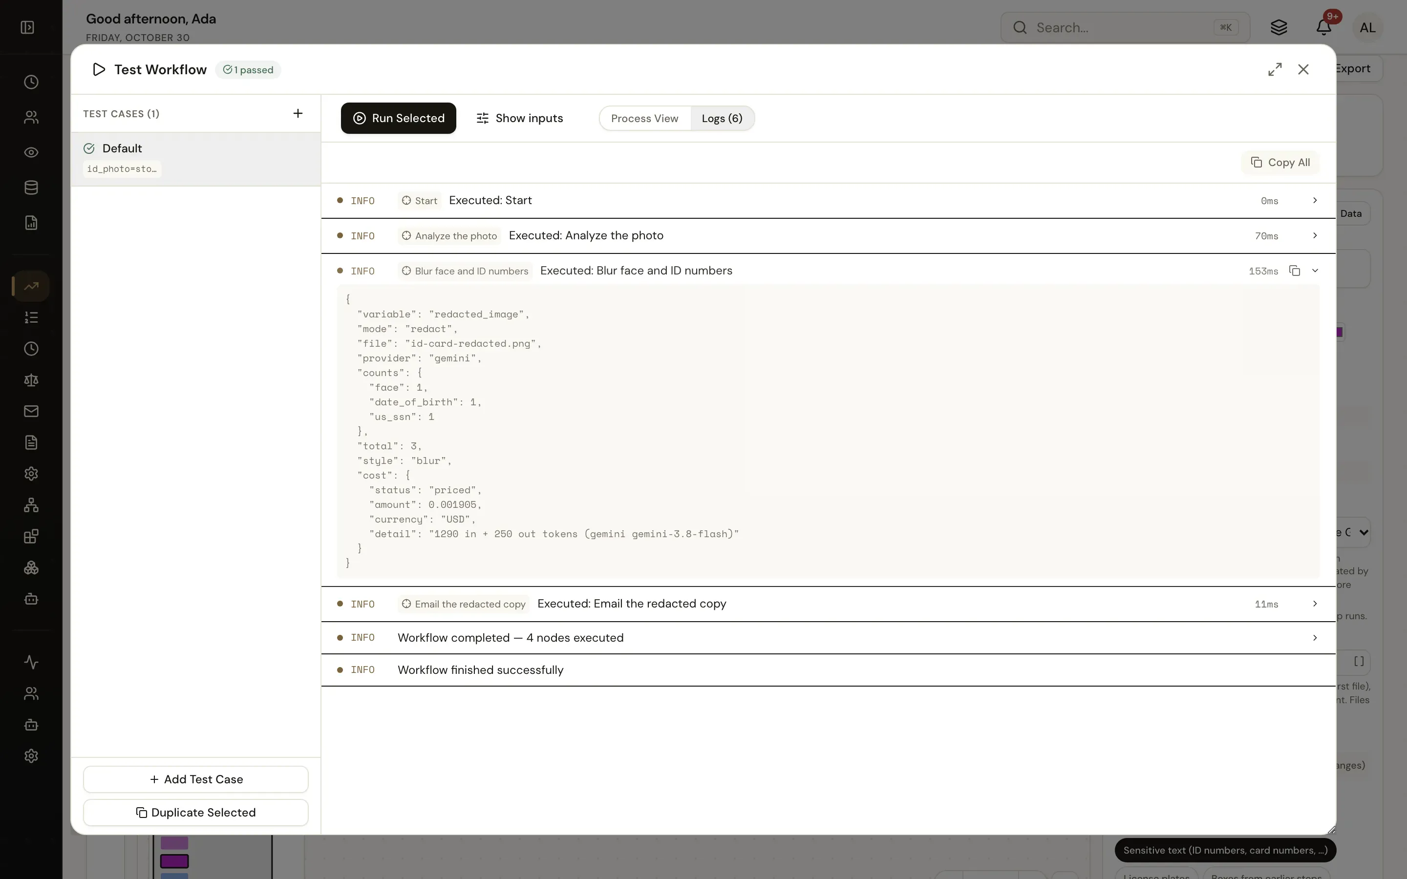This screenshot has height=879, width=1407.
Task: Open the settings gear icon at sidebar bottom
Action: [x=31, y=756]
